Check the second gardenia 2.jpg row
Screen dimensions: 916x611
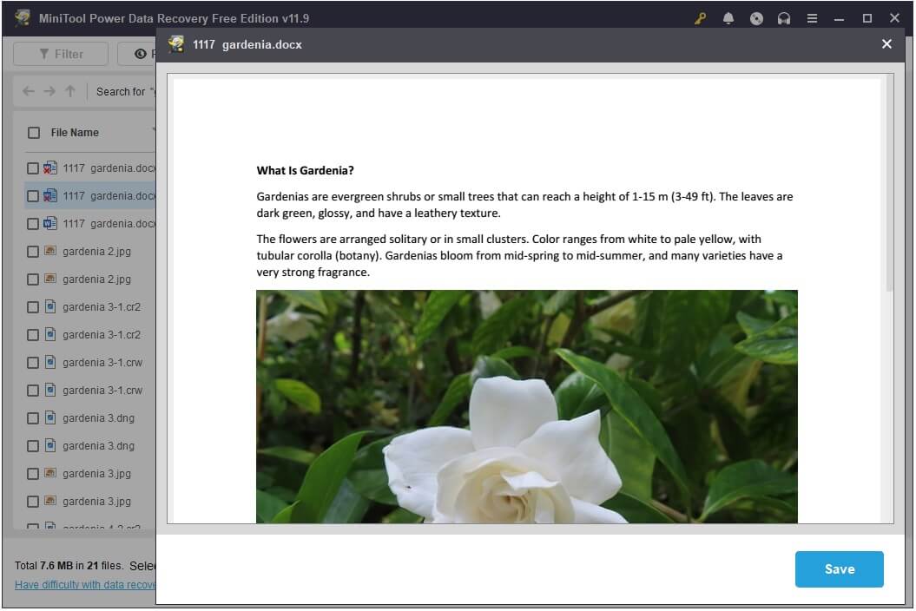click(33, 279)
